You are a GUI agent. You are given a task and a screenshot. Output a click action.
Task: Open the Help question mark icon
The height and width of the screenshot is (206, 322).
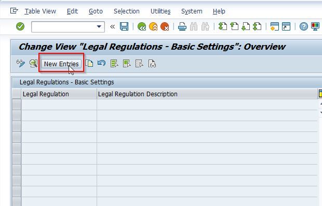303,26
